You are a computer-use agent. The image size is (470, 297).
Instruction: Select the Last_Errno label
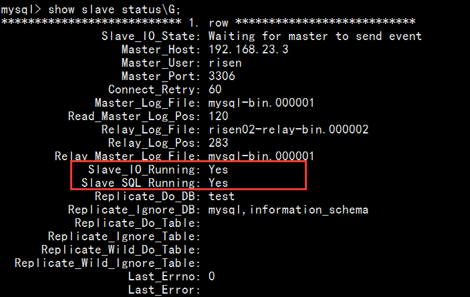tap(164, 276)
